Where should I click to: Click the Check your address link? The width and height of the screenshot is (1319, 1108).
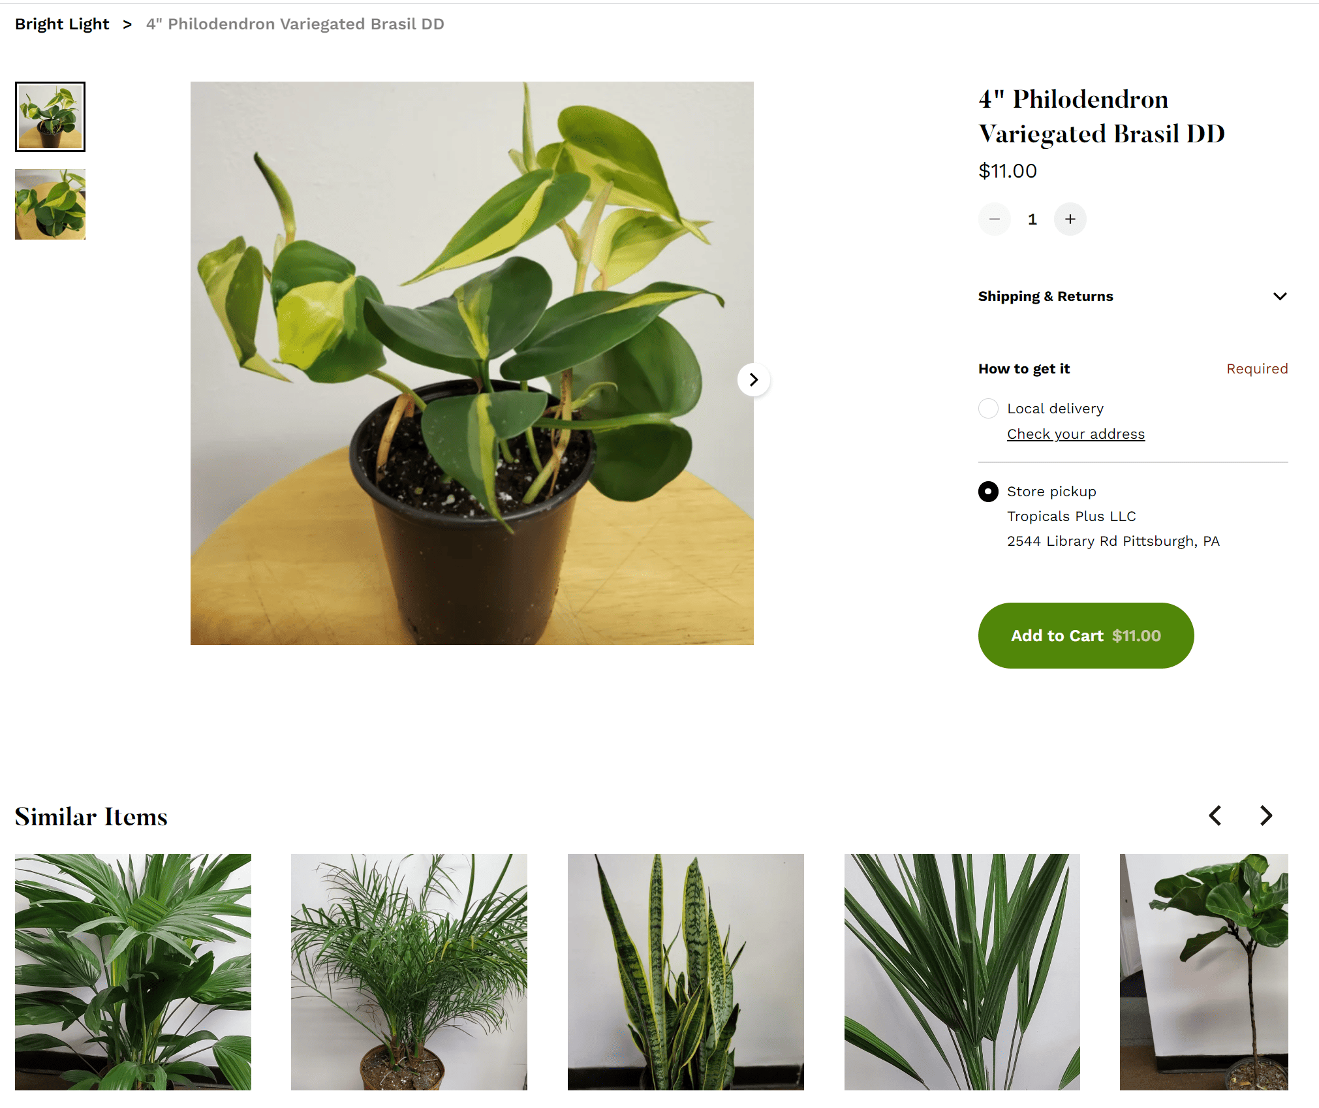point(1076,433)
